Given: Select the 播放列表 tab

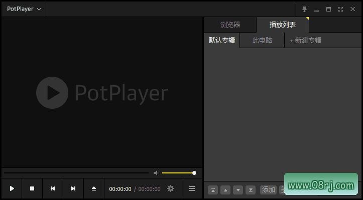Looking at the screenshot, I should tap(283, 25).
